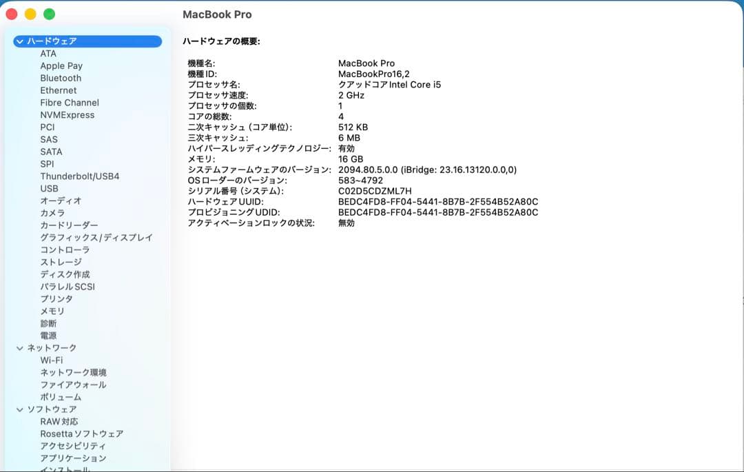Viewport: 744px width, 472px height.
Task: Open Wi-Fi network information
Action: click(x=51, y=360)
